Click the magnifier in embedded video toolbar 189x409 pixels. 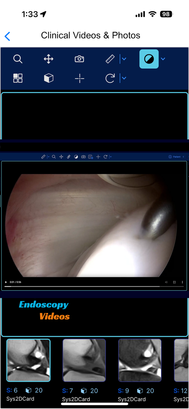coord(54,157)
